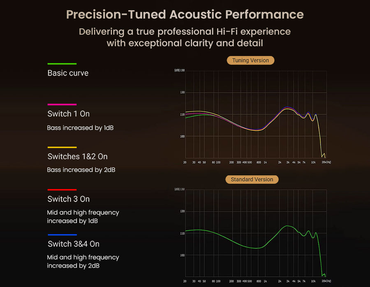Select the Standard Version badge

click(x=252, y=180)
